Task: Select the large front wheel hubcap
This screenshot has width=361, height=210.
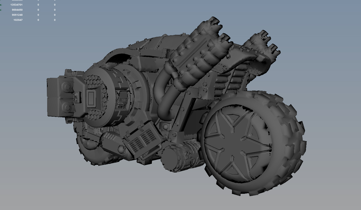Action: (x=238, y=144)
